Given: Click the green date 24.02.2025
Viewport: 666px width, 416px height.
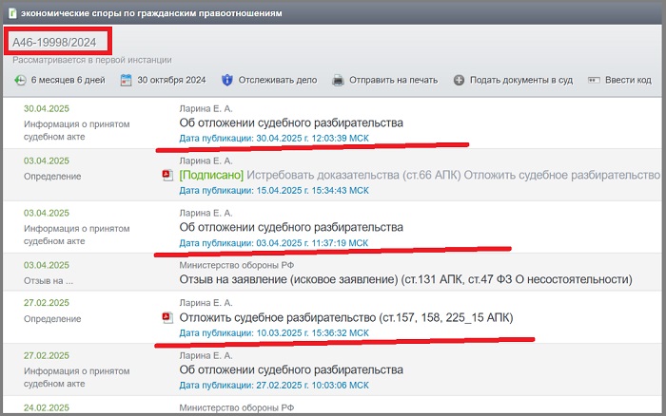Looking at the screenshot, I should click(47, 407).
